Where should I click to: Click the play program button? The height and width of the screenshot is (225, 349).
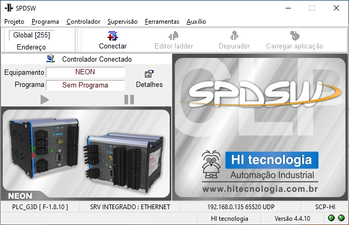pyautogui.click(x=44, y=100)
